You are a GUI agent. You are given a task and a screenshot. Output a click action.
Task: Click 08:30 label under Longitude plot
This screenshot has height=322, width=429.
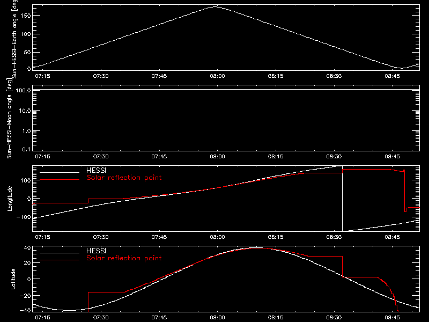(x=334, y=237)
